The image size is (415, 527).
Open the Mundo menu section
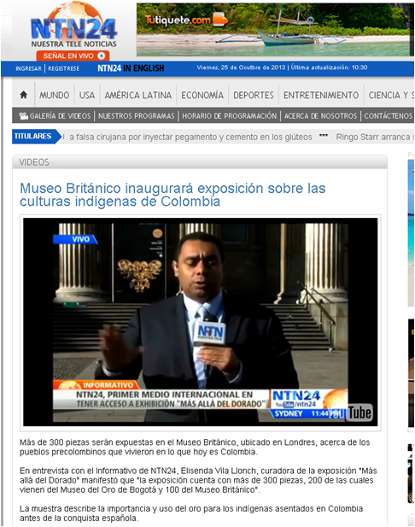coord(54,95)
